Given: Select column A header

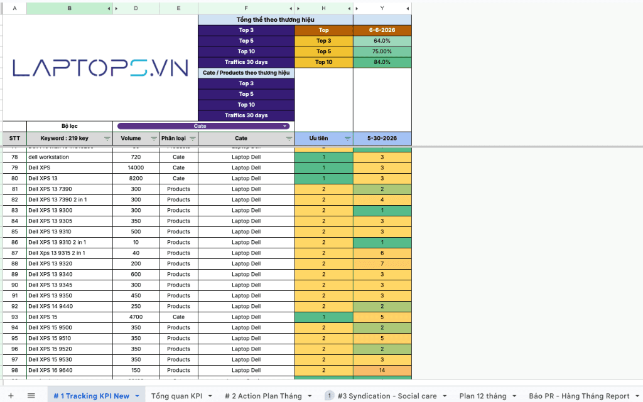Looking at the screenshot, I should (x=15, y=8).
